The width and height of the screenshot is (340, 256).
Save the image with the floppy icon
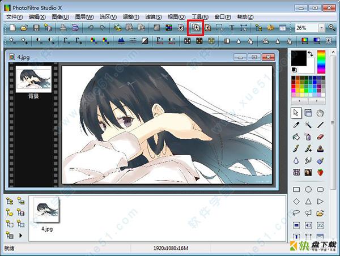36,28
